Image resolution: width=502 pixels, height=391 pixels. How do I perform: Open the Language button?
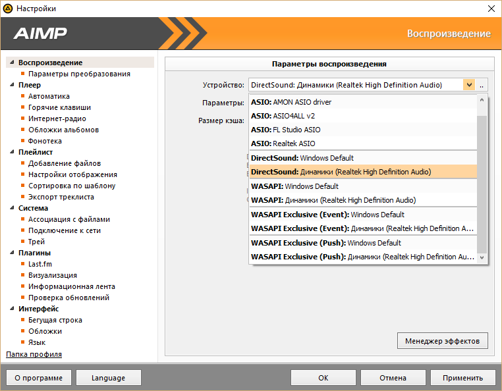108,378
